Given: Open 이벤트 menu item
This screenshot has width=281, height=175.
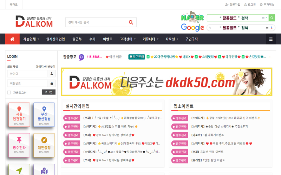Looking at the screenshot, I should 107,39.
